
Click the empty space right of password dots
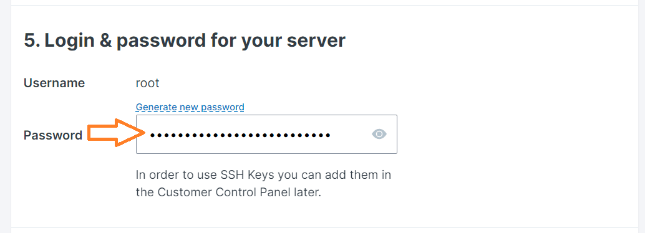350,135
